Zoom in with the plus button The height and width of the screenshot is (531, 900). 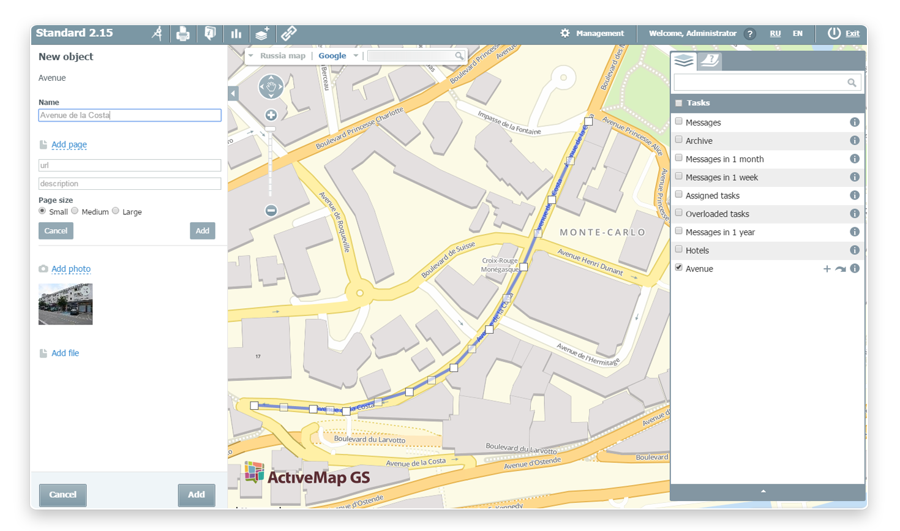pos(271,115)
